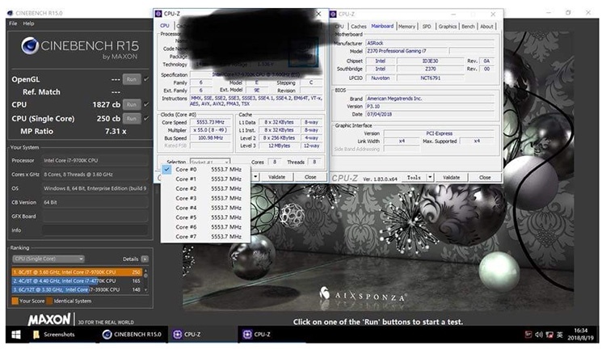Run the CPU (Single Core) benchmark

pos(132,118)
